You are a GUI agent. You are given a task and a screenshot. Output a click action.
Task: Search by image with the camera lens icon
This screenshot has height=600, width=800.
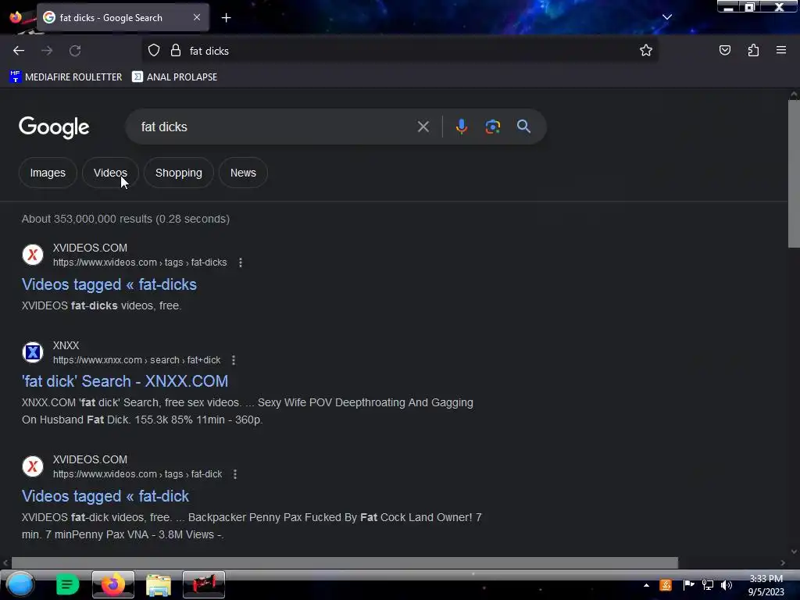492,127
